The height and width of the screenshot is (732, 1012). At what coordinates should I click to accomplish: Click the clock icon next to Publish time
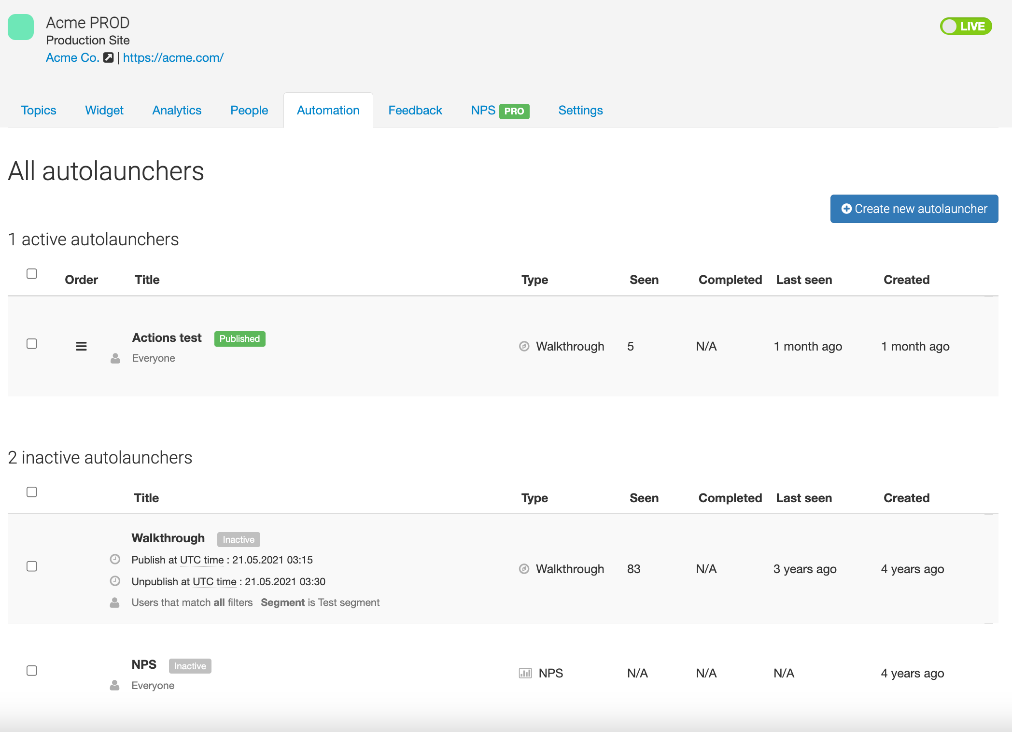click(x=115, y=559)
